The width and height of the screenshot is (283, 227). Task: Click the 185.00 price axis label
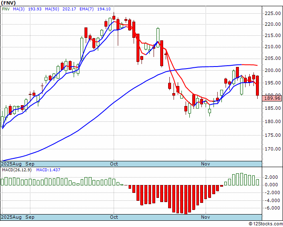(x=273, y=109)
